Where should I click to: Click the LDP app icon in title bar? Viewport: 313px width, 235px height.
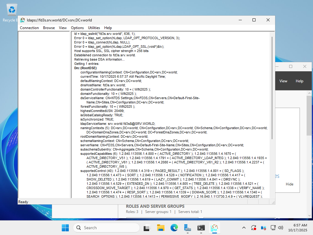click(22, 20)
